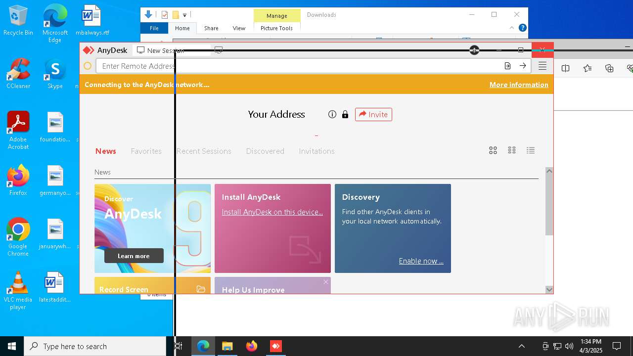Open VLC media player desktop shortcut
This screenshot has height=356, width=633.
tap(18, 291)
